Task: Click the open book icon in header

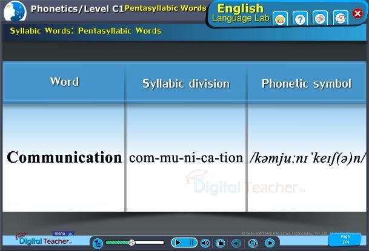Action: click(x=320, y=19)
